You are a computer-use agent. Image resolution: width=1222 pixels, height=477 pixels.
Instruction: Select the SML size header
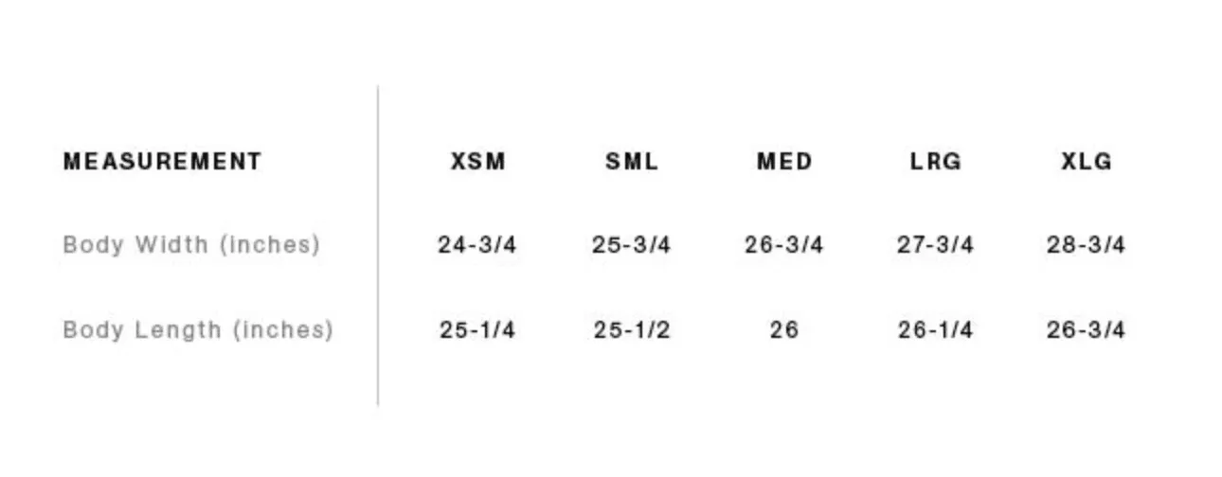coord(632,162)
